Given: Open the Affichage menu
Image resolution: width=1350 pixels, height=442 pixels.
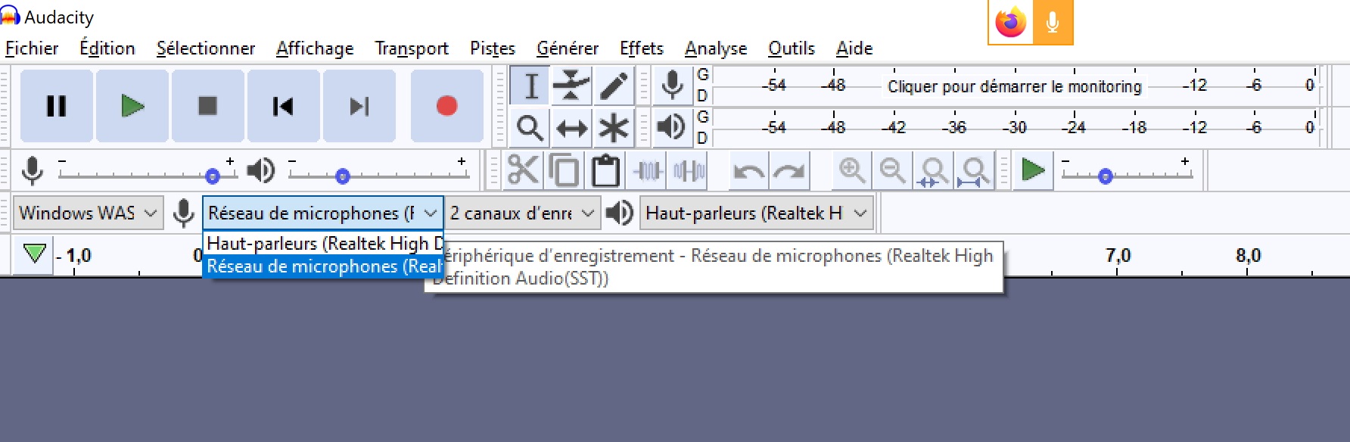Looking at the screenshot, I should [315, 48].
